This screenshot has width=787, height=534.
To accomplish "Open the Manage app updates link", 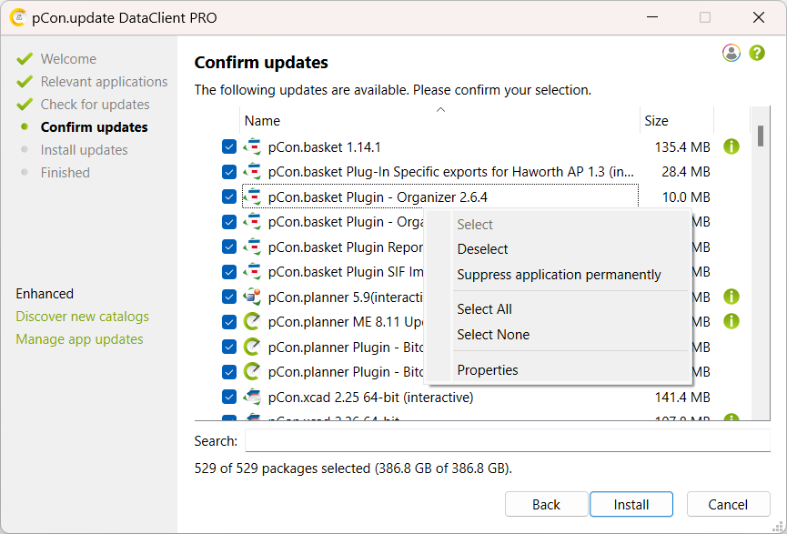I will click(x=79, y=339).
